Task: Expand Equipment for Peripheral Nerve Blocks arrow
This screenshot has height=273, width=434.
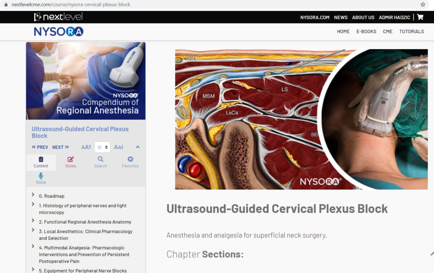Action: coord(33,269)
